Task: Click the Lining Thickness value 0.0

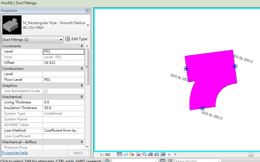Action: point(63,102)
